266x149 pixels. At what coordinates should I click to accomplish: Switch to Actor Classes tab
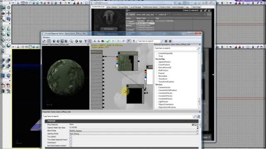[x=112, y=7]
